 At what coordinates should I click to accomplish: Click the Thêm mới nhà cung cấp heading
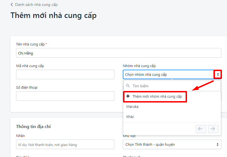(x=54, y=15)
